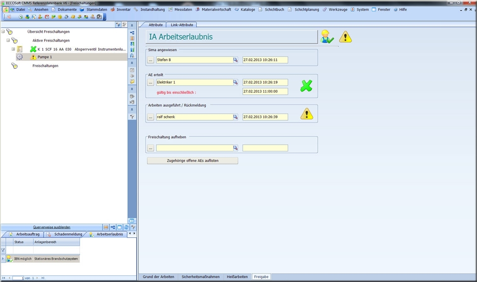
Task: Collapse the third side strip section chevron
Action: [132, 89]
